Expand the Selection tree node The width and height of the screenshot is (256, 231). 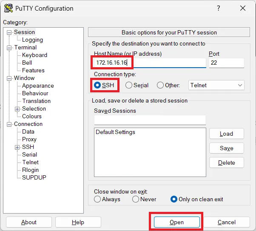(x=17, y=108)
